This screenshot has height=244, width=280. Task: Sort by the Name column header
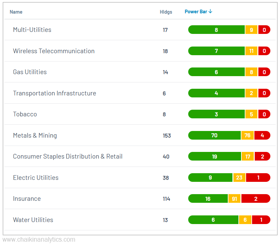click(16, 12)
